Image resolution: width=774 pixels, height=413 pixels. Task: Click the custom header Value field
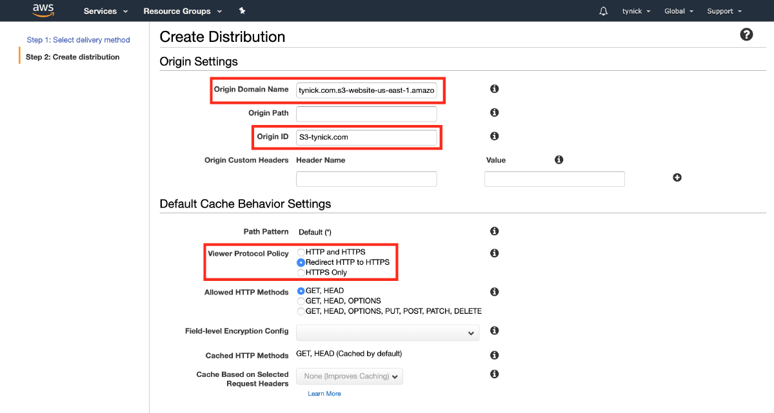tap(555, 179)
